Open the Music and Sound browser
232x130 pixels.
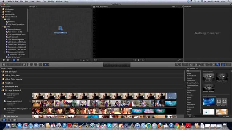200,65
